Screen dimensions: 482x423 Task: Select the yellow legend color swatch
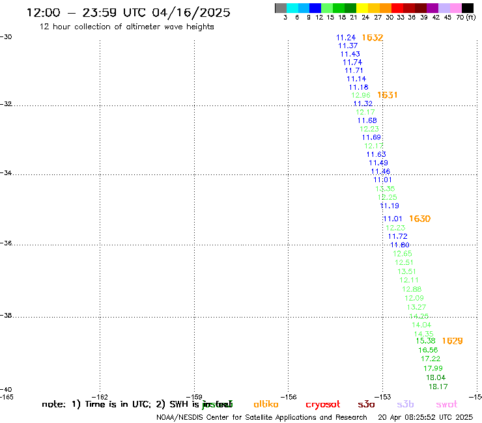(362, 8)
